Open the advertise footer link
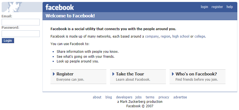The width and height of the screenshot is (239, 110). click(x=180, y=97)
